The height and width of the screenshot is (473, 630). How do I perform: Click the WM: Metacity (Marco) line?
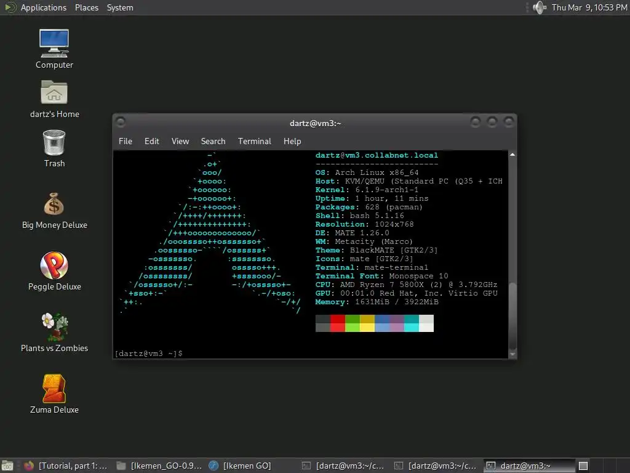364,241
